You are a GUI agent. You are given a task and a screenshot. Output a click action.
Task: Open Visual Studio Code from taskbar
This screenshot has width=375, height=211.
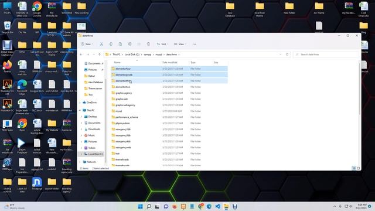(x=217, y=206)
